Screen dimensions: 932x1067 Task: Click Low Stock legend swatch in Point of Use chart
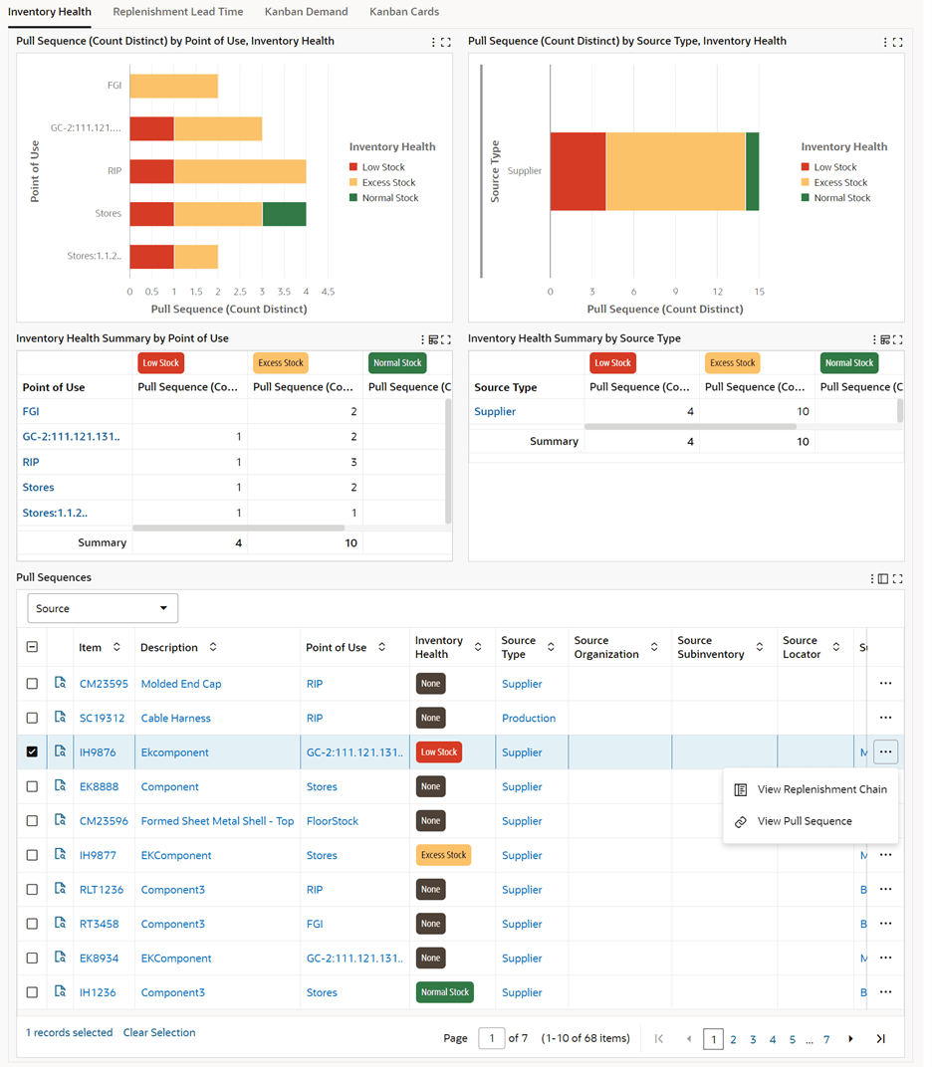coord(353,167)
